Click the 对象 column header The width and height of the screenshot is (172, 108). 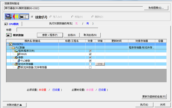point(90,41)
